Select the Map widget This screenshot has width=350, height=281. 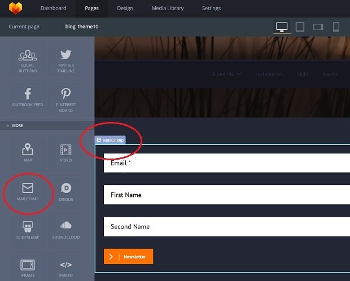(x=28, y=152)
